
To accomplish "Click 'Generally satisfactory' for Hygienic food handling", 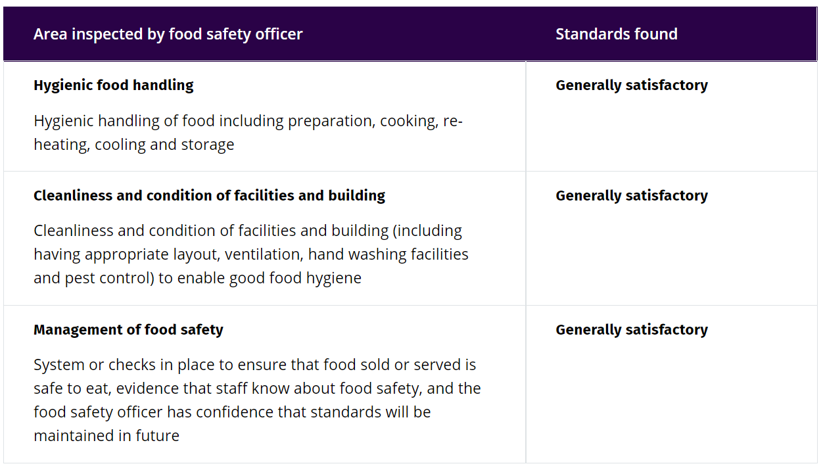I will tap(632, 85).
